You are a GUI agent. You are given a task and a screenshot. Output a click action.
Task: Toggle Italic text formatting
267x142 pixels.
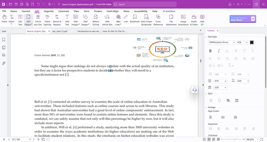[x=219, y=51]
